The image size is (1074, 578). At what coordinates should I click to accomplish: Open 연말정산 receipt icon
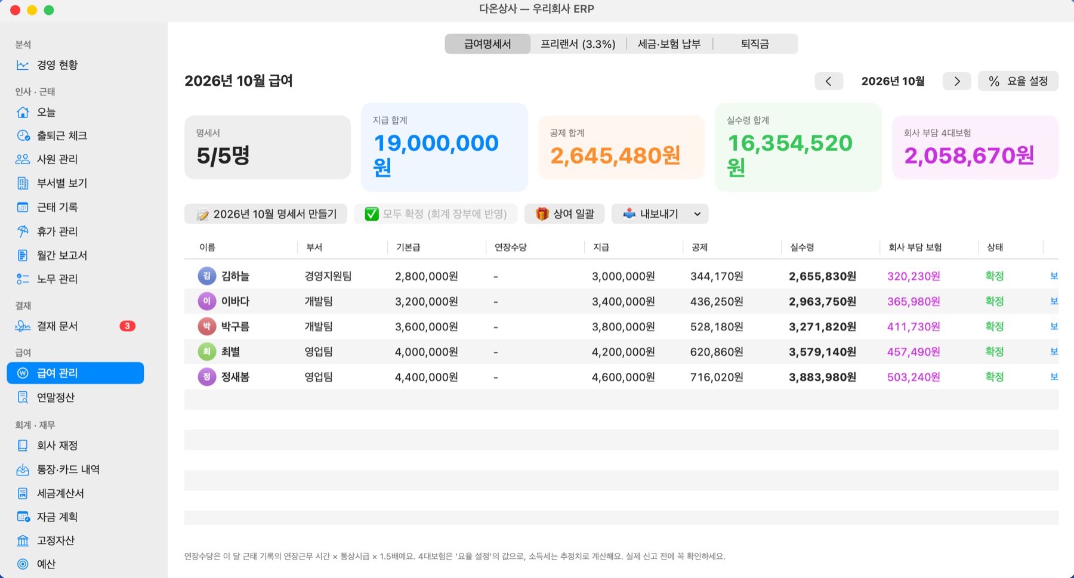pyautogui.click(x=23, y=397)
